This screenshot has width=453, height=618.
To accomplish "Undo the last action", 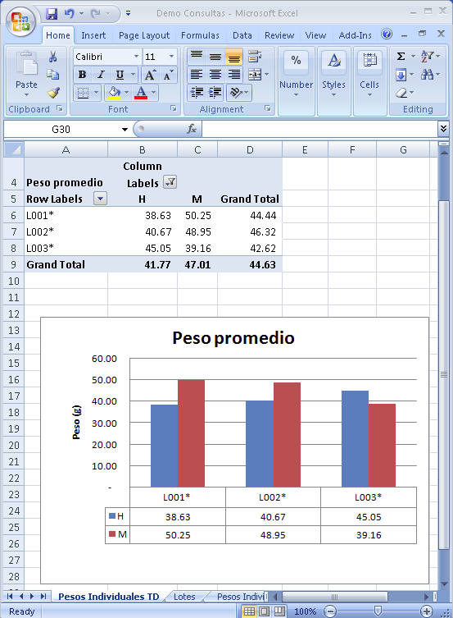I will click(x=70, y=14).
